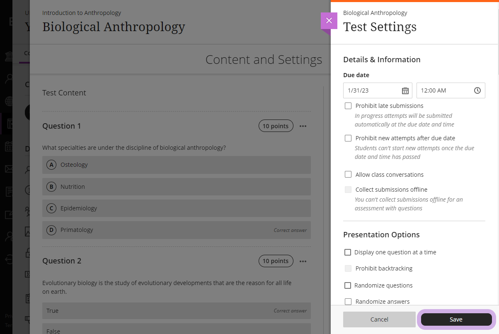Enable Prohibit late submissions
Image resolution: width=499 pixels, height=334 pixels.
coord(348,106)
